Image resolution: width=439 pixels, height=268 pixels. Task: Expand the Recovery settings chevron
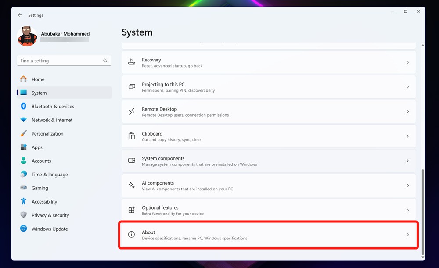point(408,62)
